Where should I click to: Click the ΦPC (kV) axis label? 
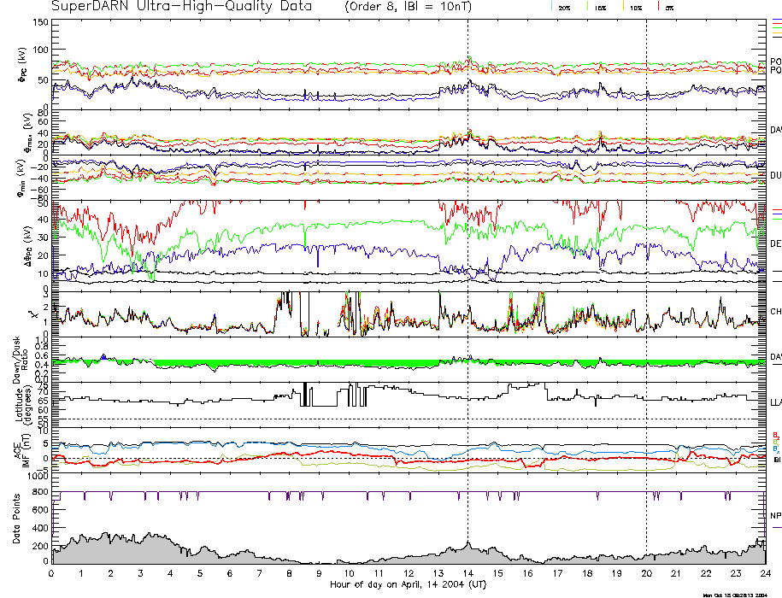(x=22, y=65)
